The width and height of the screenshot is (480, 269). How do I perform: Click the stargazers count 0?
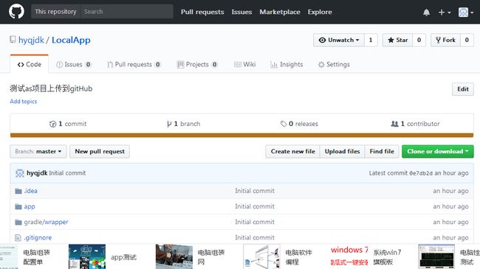click(x=419, y=40)
